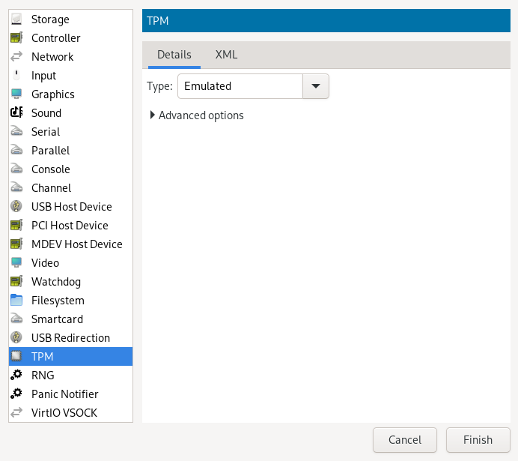The image size is (518, 461).
Task: Select the Controller card icon
Action: pos(16,38)
